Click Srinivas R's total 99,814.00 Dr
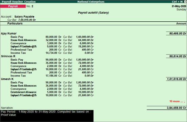187x122 pixels. (x=178, y=56)
